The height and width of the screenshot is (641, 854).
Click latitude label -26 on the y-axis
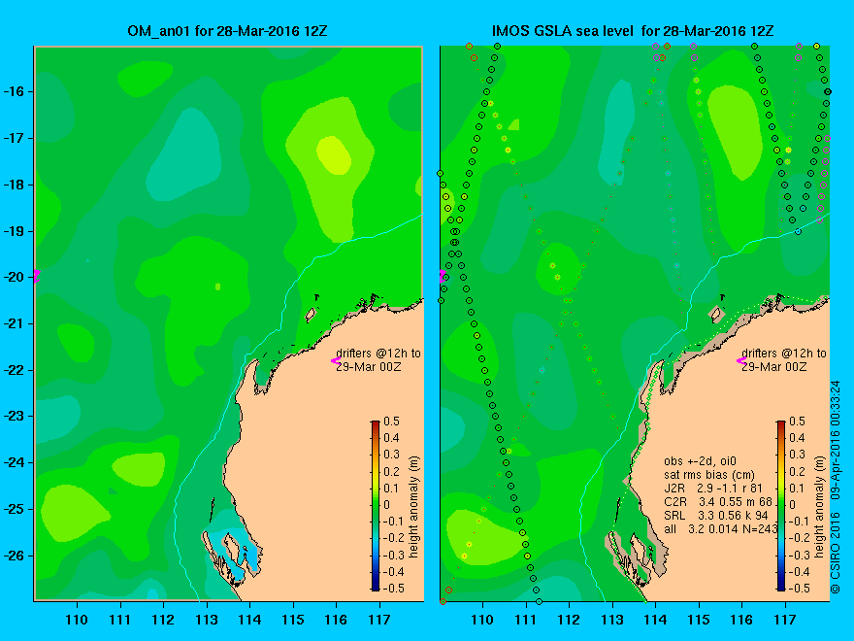pos(15,556)
